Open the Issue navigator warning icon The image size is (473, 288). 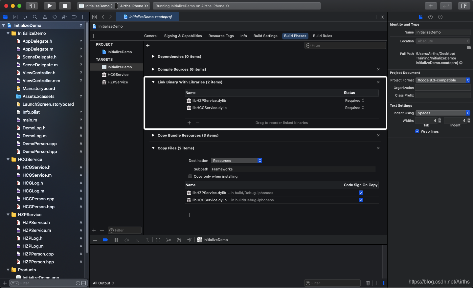(x=45, y=17)
